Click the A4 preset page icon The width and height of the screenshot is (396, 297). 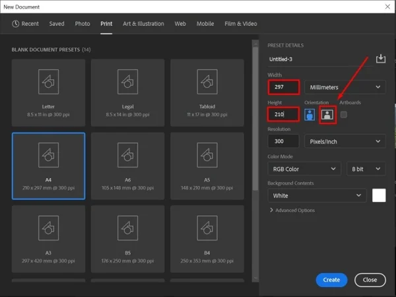click(48, 155)
